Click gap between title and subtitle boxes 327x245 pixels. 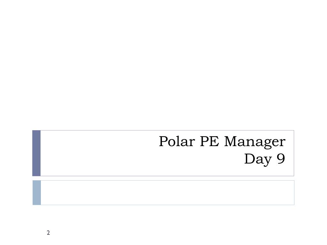coord(163,178)
